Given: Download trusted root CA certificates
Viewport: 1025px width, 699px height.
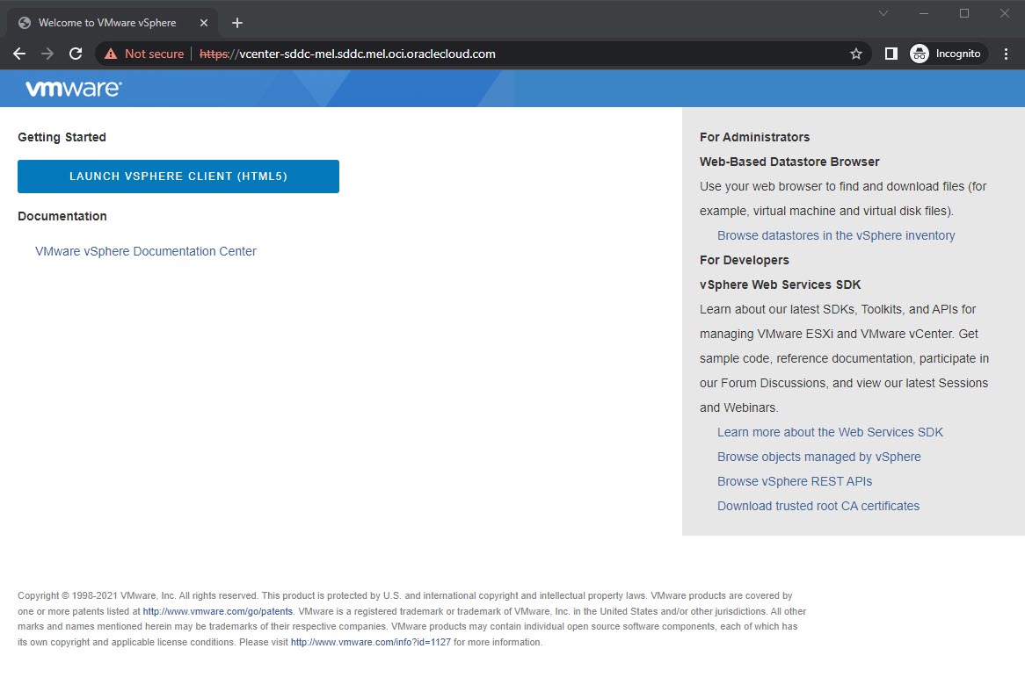Looking at the screenshot, I should click(x=818, y=506).
